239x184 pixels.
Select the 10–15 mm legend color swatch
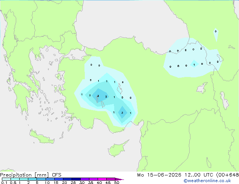pos(50,179)
